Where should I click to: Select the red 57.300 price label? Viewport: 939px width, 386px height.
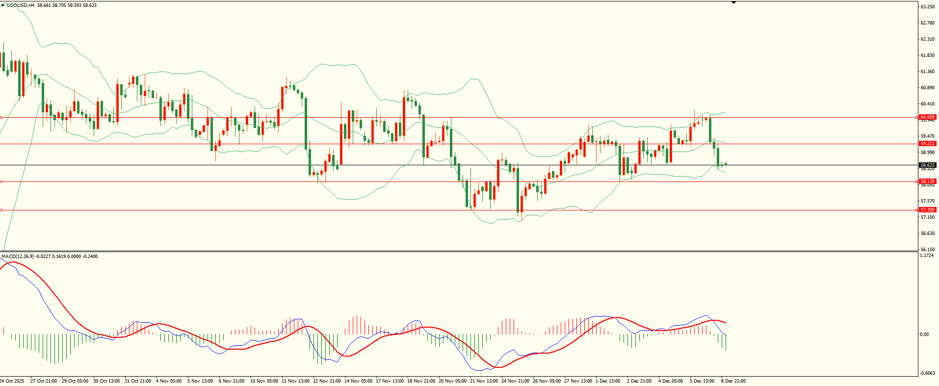click(x=927, y=210)
